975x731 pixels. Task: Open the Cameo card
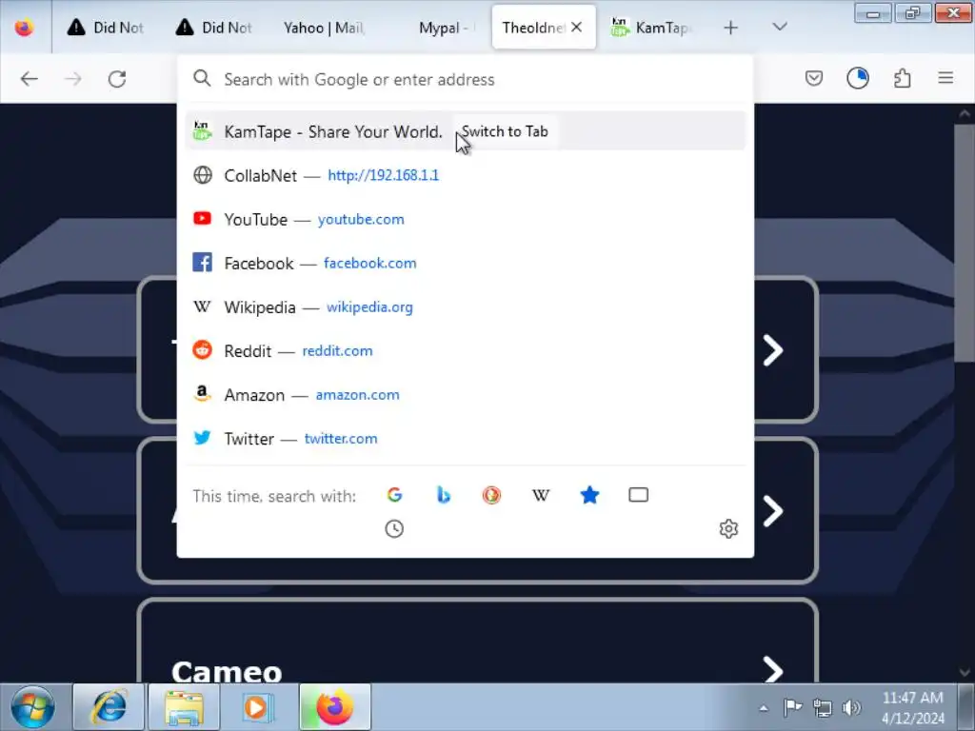pyautogui.click(x=478, y=642)
